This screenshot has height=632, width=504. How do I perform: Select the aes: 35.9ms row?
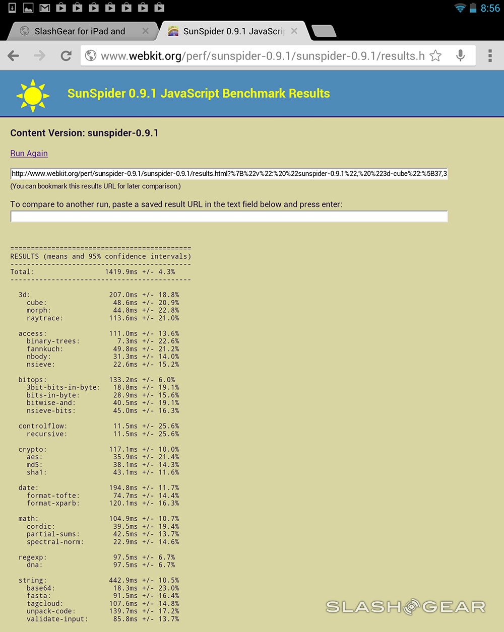[x=103, y=457]
